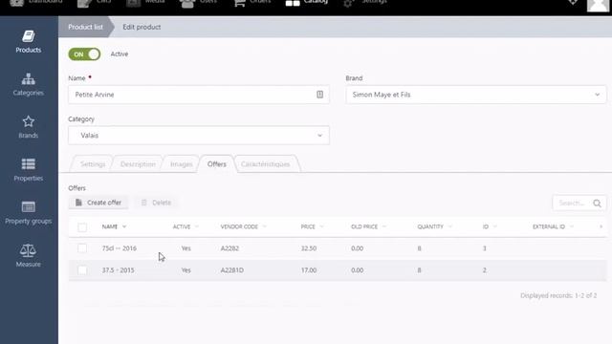Switch to the Settings tab
The width and height of the screenshot is (612, 344).
[93, 164]
